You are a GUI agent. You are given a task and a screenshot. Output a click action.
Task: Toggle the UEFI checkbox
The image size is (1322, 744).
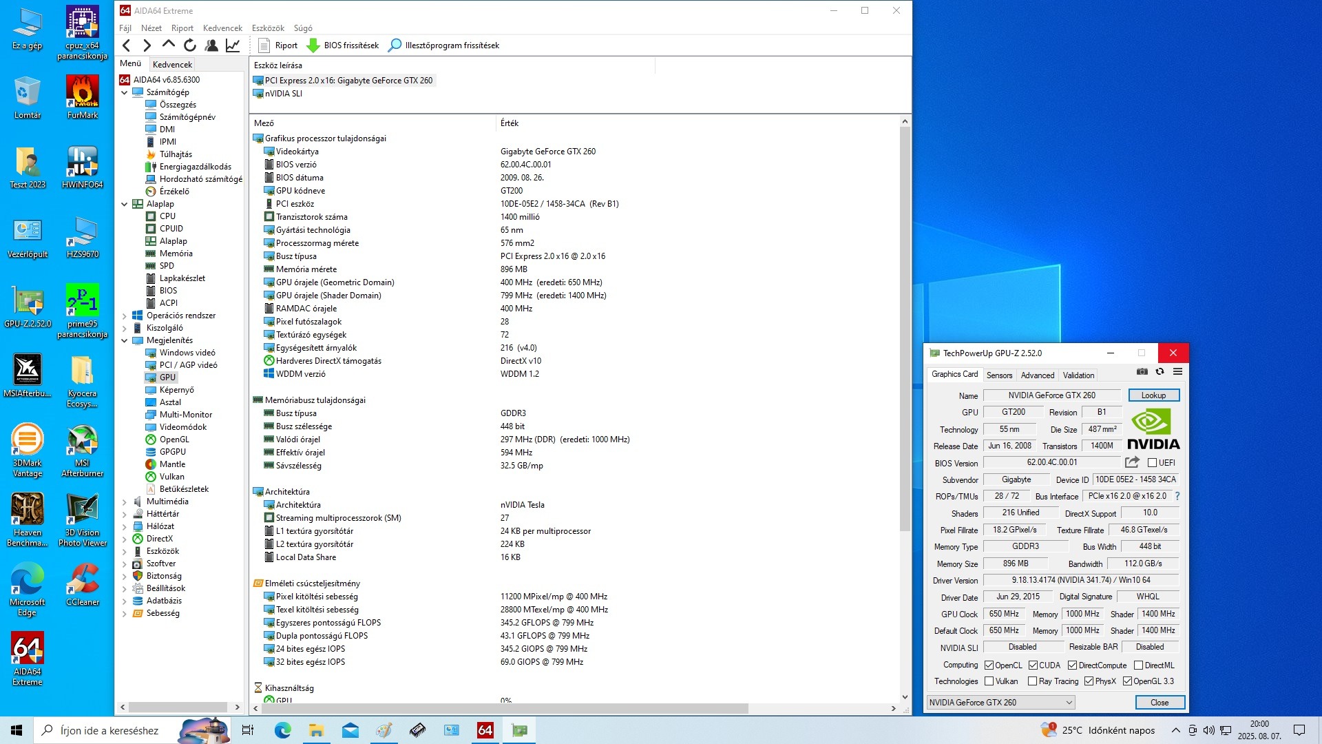(x=1152, y=463)
